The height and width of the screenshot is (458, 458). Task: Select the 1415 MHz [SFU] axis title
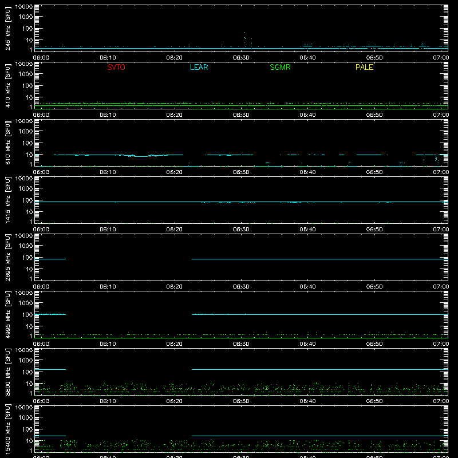(x=8, y=200)
